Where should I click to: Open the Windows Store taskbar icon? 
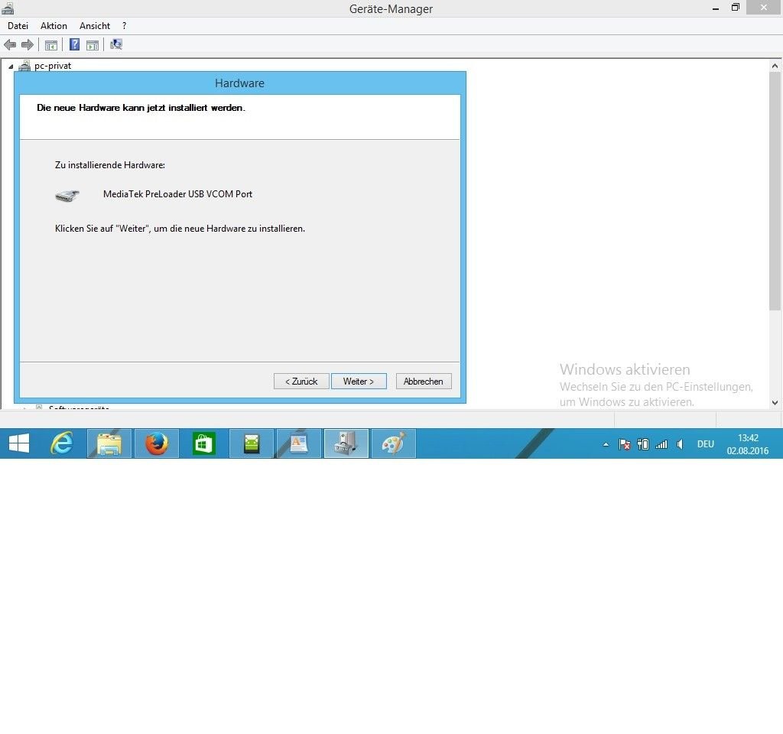(x=203, y=443)
